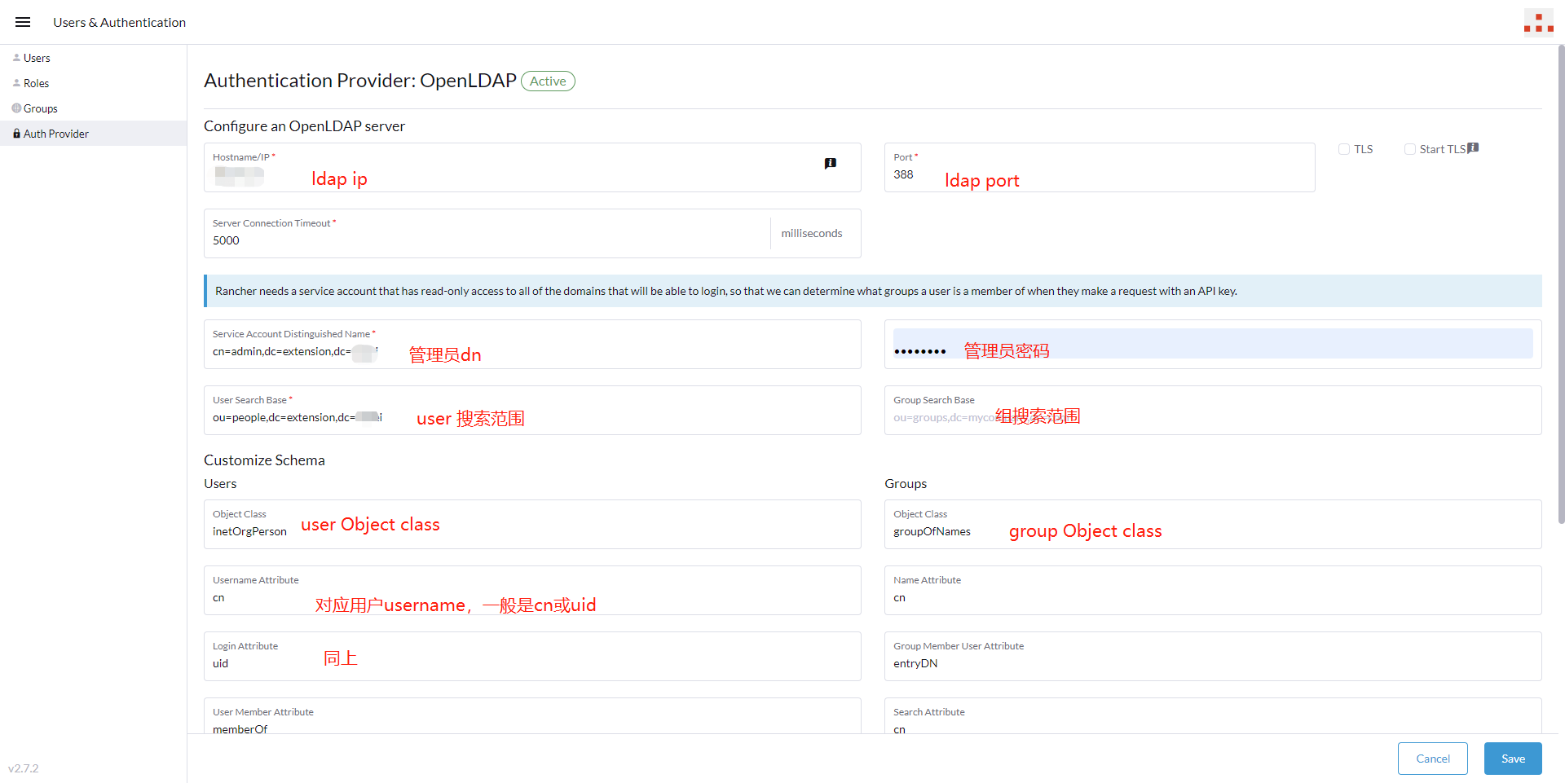
Task: Open Roles in the sidebar
Action: tap(93, 83)
